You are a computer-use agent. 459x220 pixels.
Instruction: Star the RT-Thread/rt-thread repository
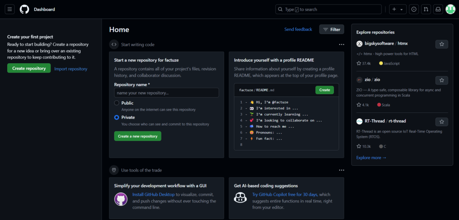pyautogui.click(x=442, y=122)
